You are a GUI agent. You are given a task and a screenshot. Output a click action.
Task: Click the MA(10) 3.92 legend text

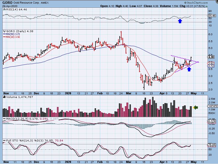13,37
